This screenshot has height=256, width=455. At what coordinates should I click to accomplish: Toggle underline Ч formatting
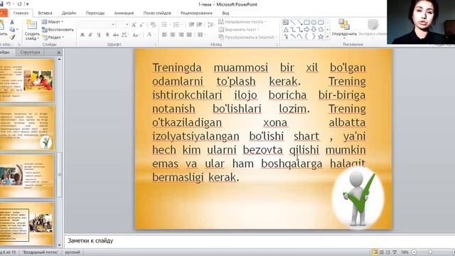[99, 35]
